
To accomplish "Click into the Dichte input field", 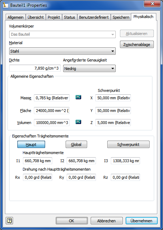I will (35, 68).
